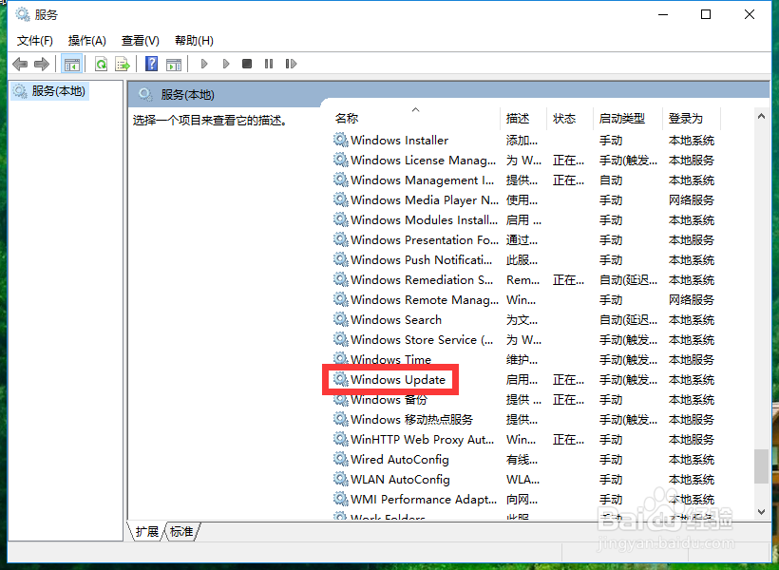
Task: Switch to the 扩展 tab
Action: point(146,532)
